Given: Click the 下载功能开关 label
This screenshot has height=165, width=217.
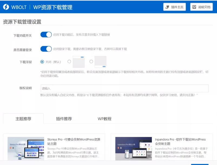Looking at the screenshot, I should (x=22, y=36).
